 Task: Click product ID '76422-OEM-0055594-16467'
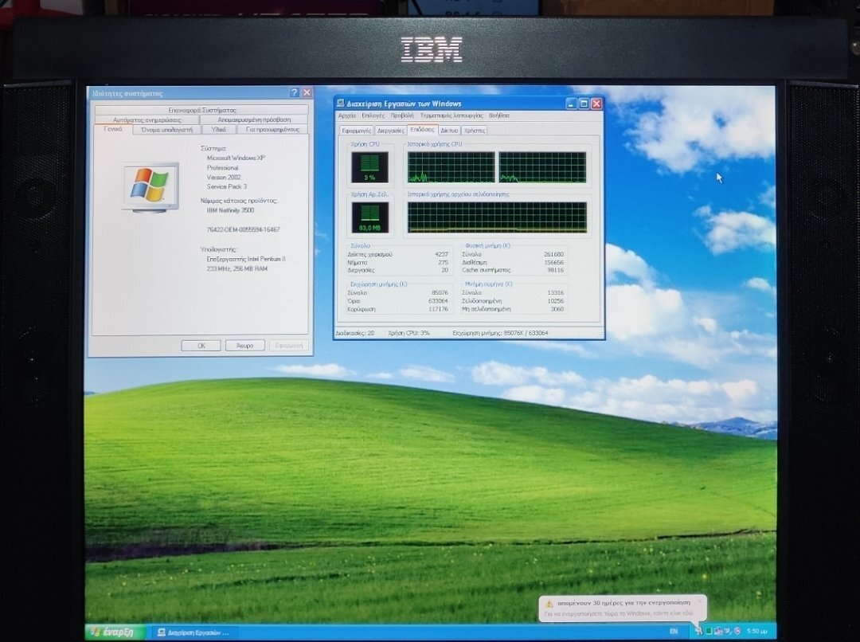point(243,230)
